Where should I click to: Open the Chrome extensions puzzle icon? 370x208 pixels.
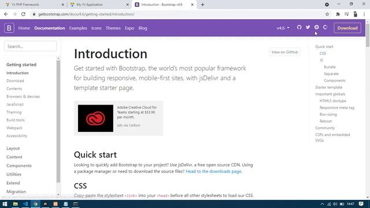tap(338, 14)
